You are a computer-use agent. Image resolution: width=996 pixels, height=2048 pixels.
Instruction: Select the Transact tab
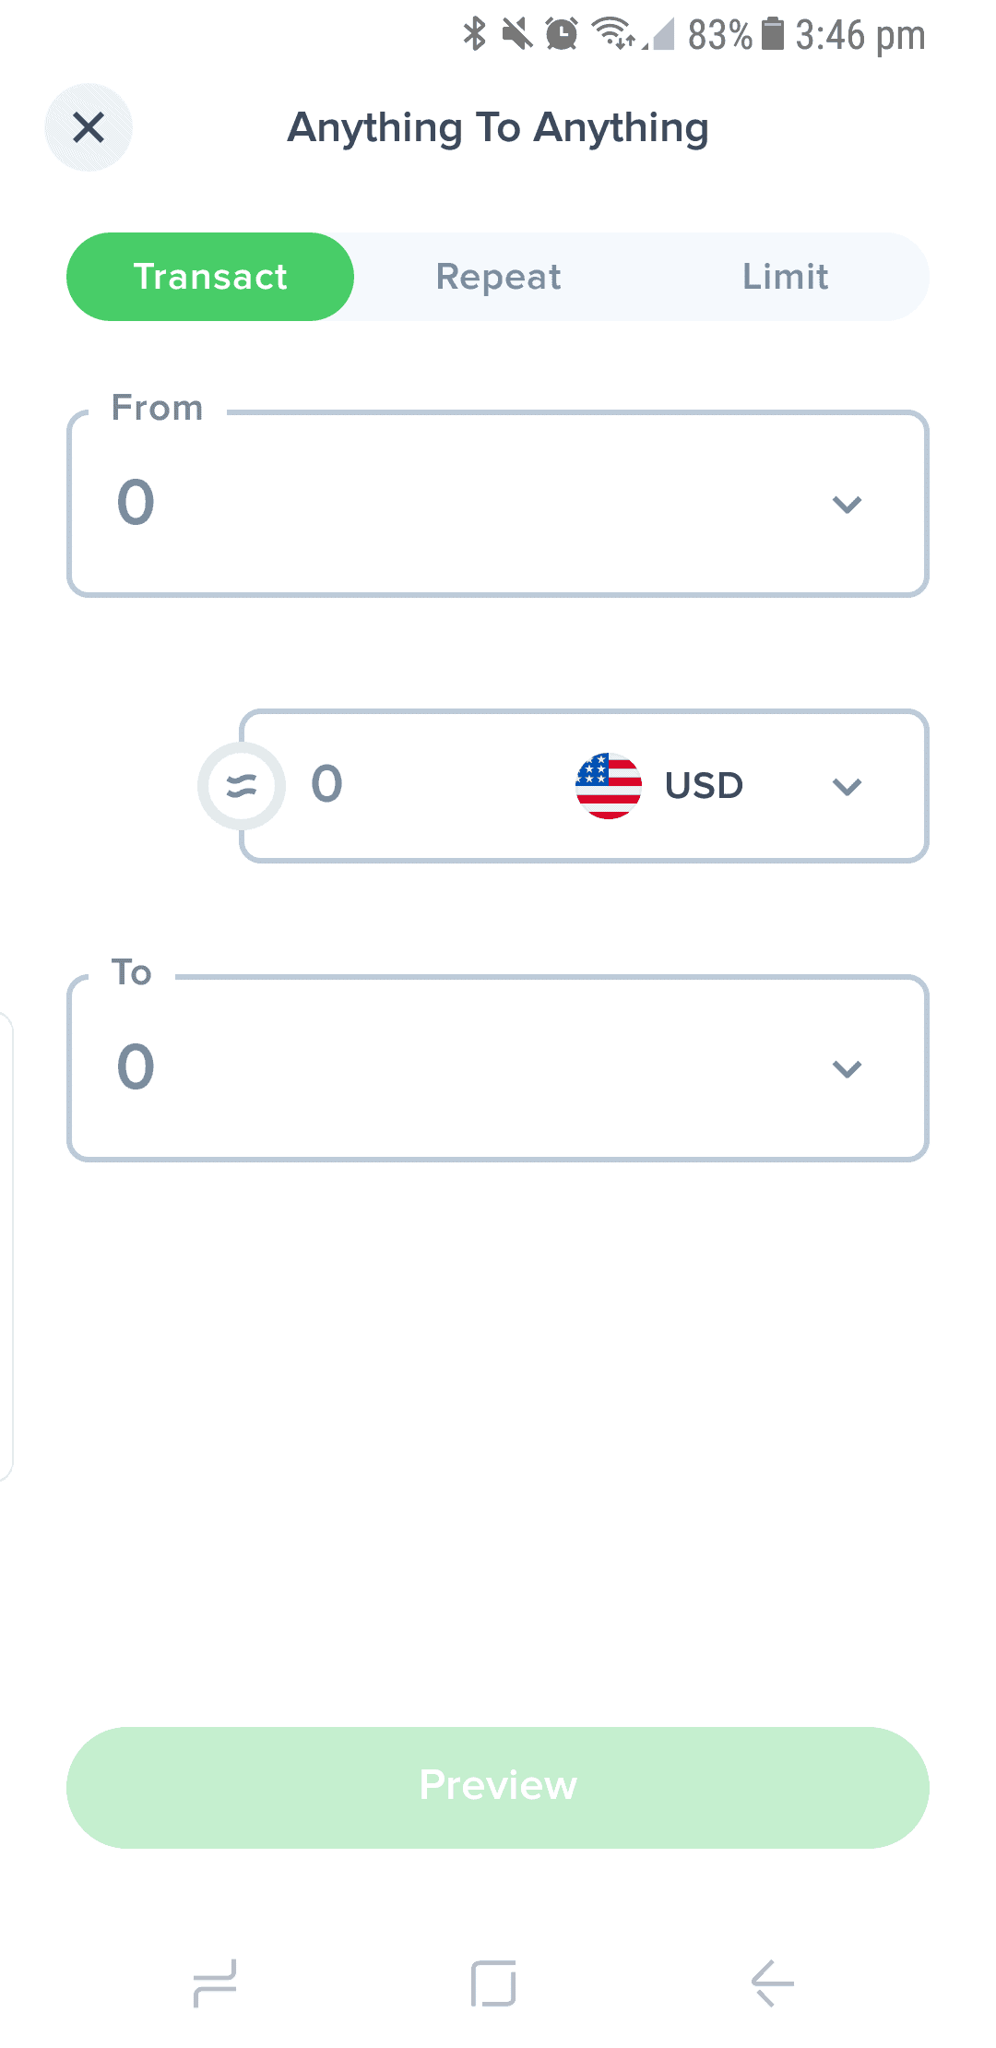(210, 277)
